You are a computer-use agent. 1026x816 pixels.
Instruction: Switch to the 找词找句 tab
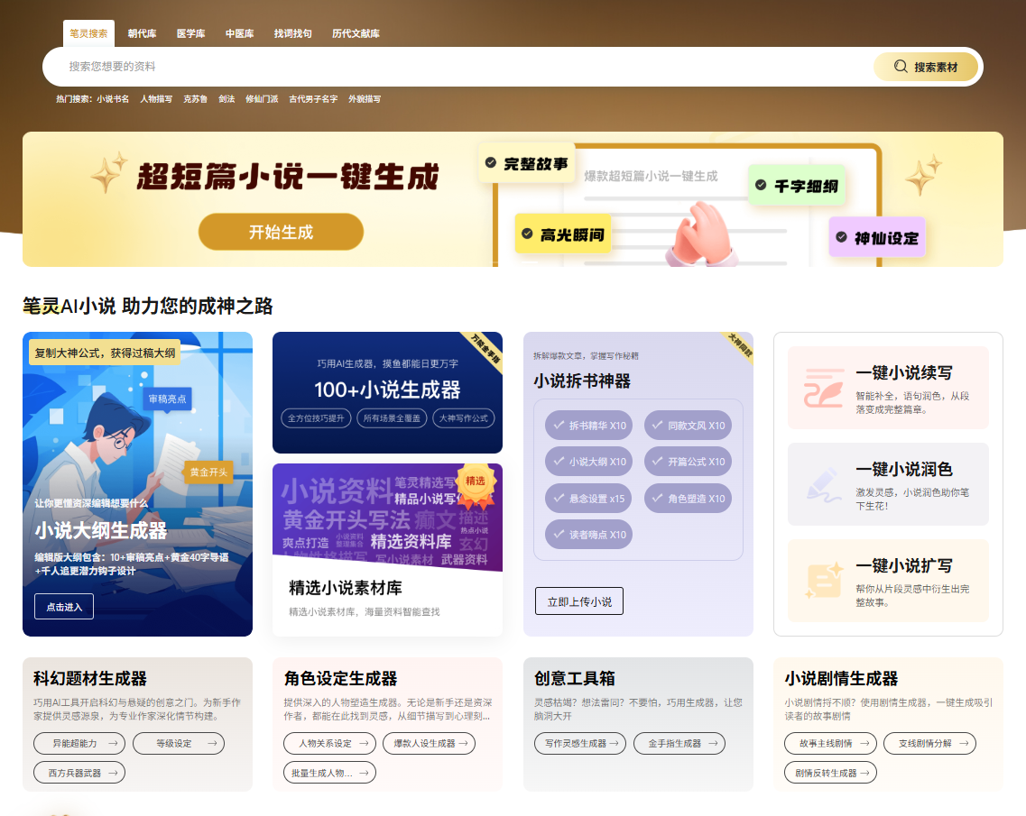coord(292,33)
